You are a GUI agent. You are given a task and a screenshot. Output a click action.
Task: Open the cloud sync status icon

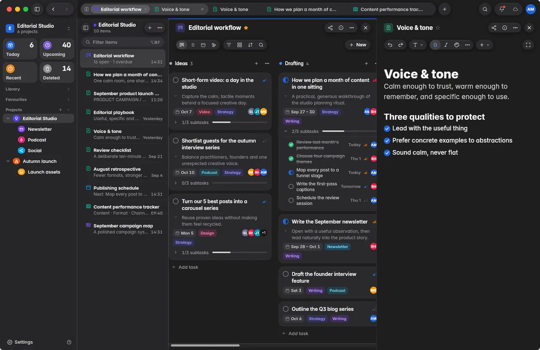[515, 9]
